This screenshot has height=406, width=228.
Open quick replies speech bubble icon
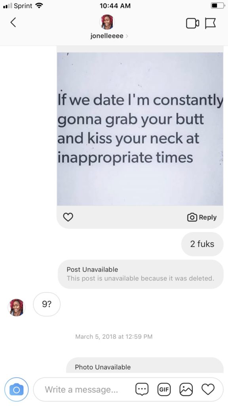tap(142, 389)
